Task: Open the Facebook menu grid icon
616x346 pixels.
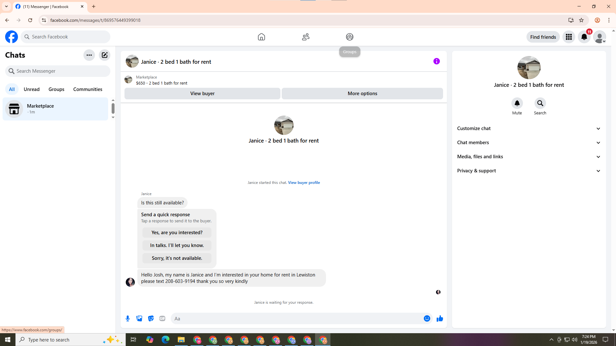Action: pyautogui.click(x=569, y=37)
